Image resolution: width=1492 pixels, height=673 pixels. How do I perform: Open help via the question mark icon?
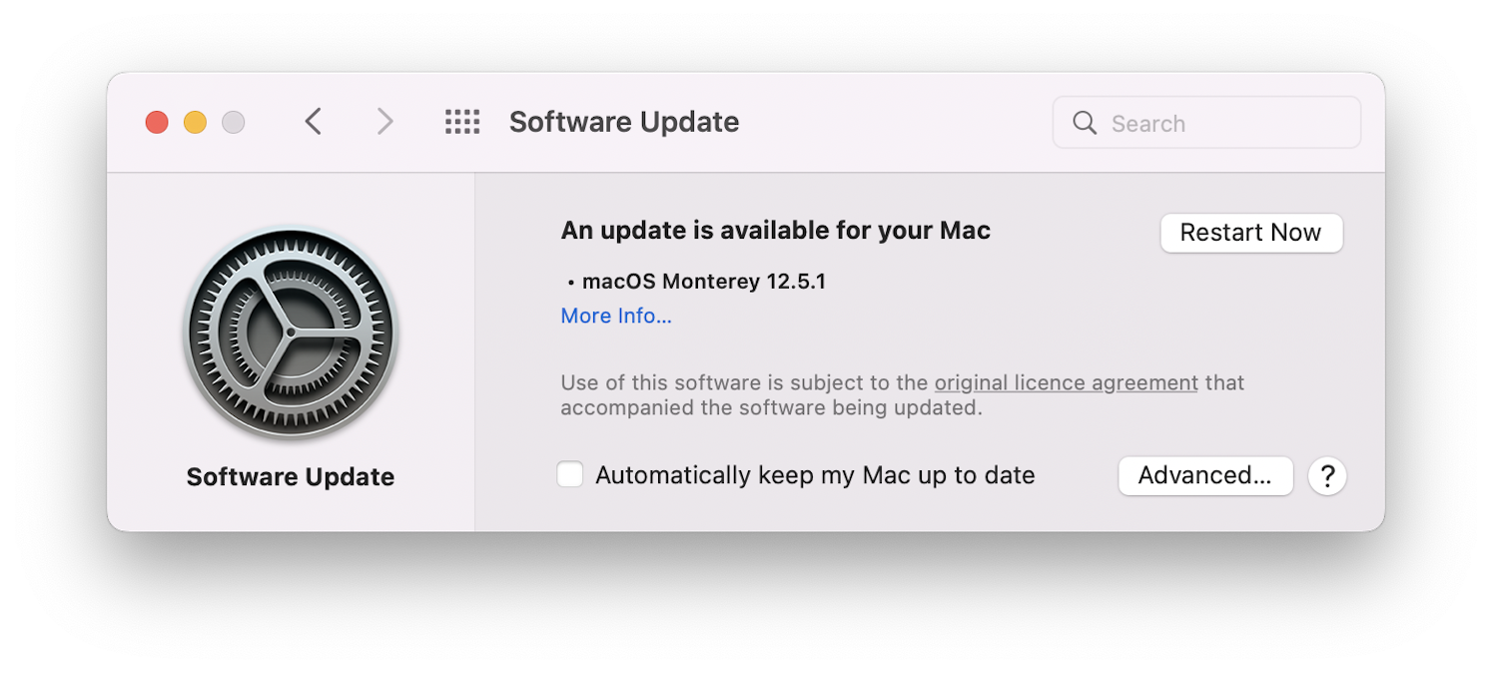(x=1326, y=476)
